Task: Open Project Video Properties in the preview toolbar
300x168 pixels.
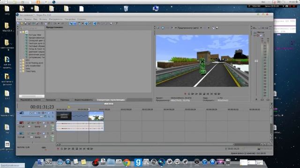Action: (158, 28)
